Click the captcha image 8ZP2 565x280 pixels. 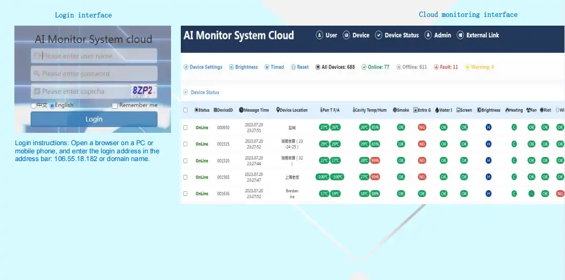coord(143,91)
